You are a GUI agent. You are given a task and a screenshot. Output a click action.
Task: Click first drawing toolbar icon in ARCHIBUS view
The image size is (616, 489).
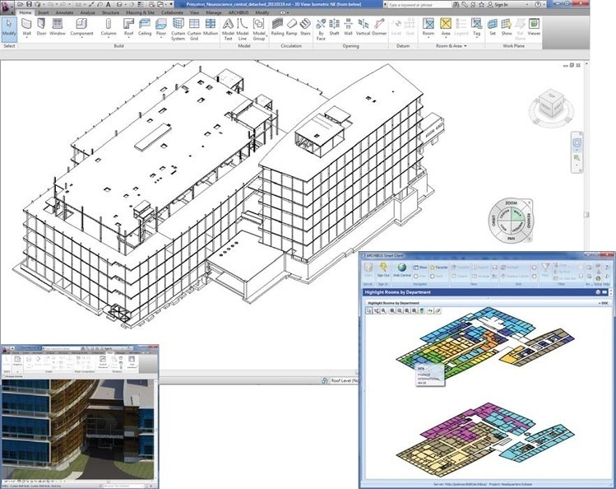click(369, 310)
